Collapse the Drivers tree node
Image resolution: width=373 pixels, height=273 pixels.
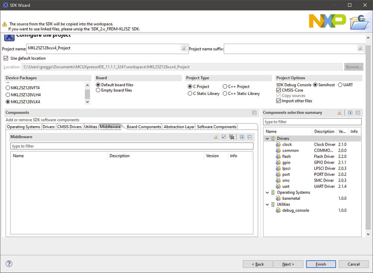coord(267,139)
